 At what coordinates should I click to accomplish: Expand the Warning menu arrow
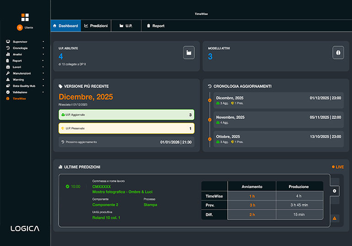(43, 79)
